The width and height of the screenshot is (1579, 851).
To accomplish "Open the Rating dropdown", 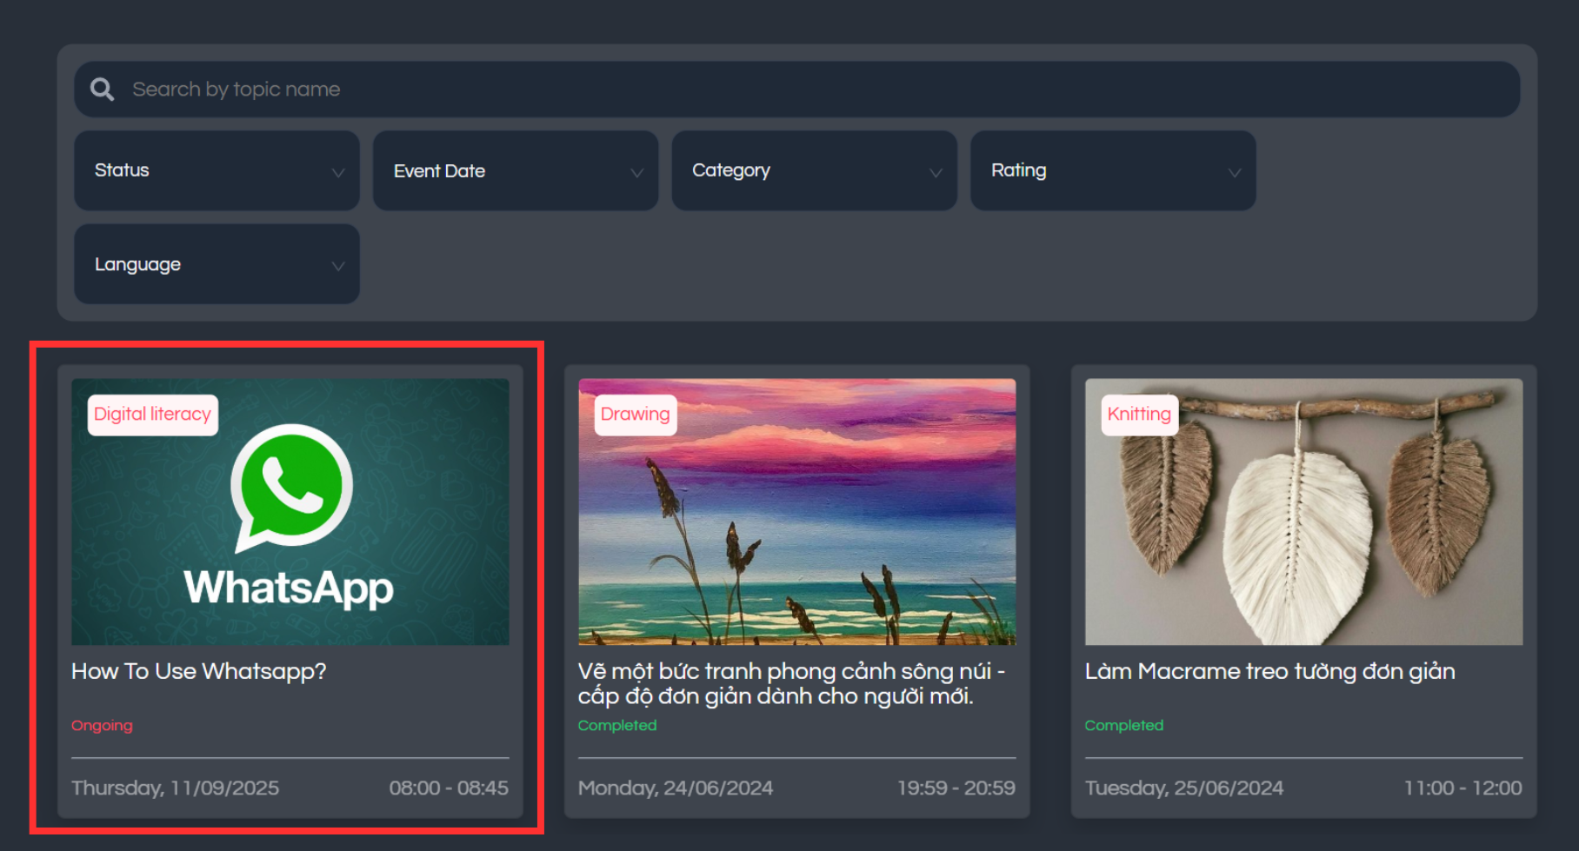I will point(1113,170).
